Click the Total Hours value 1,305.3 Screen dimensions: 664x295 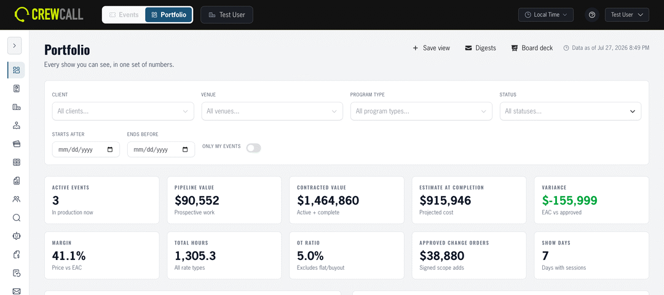196,256
